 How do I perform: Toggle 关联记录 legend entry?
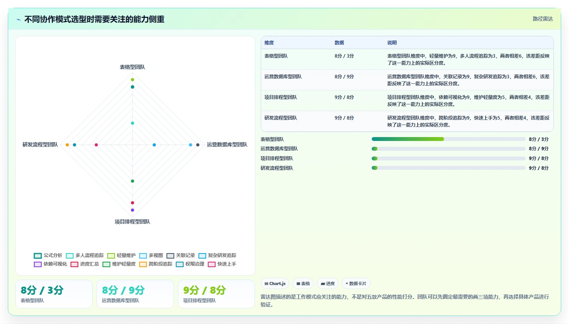pos(181,255)
